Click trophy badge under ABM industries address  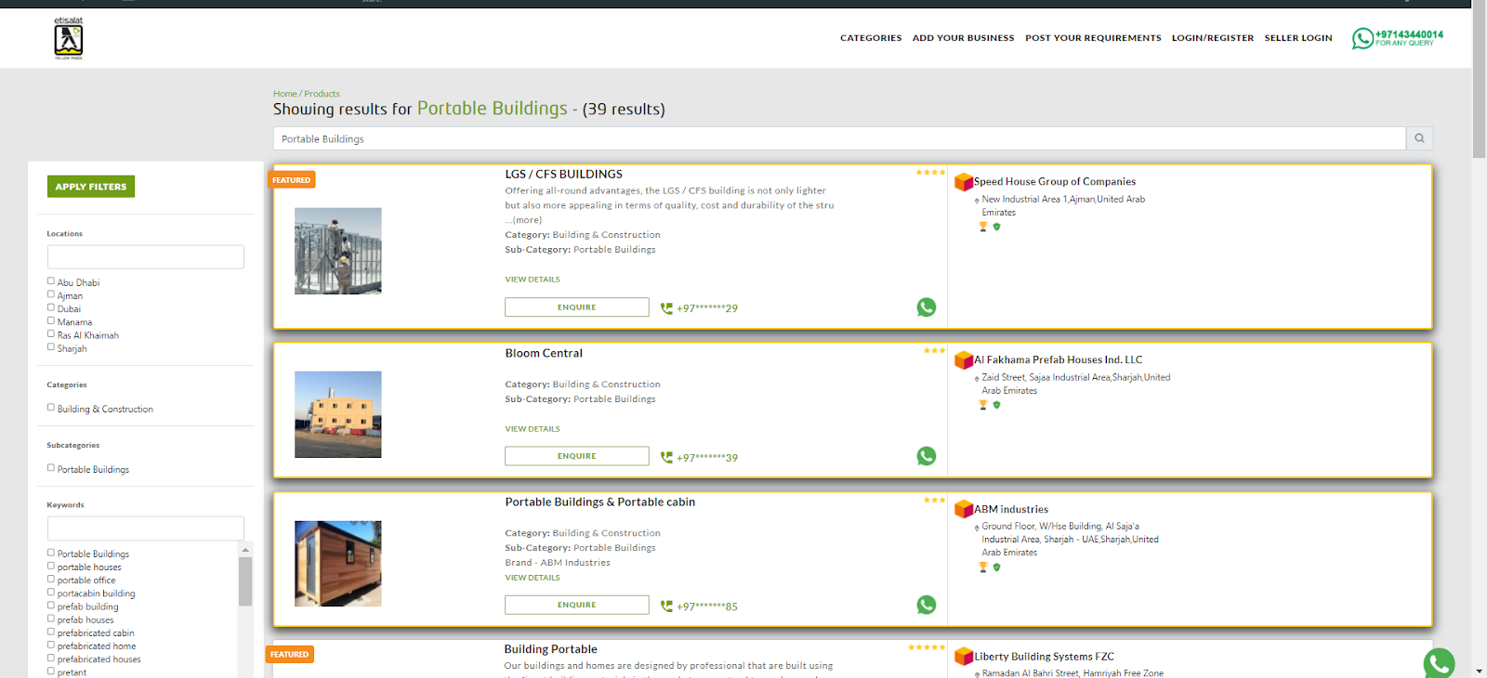[x=983, y=567]
